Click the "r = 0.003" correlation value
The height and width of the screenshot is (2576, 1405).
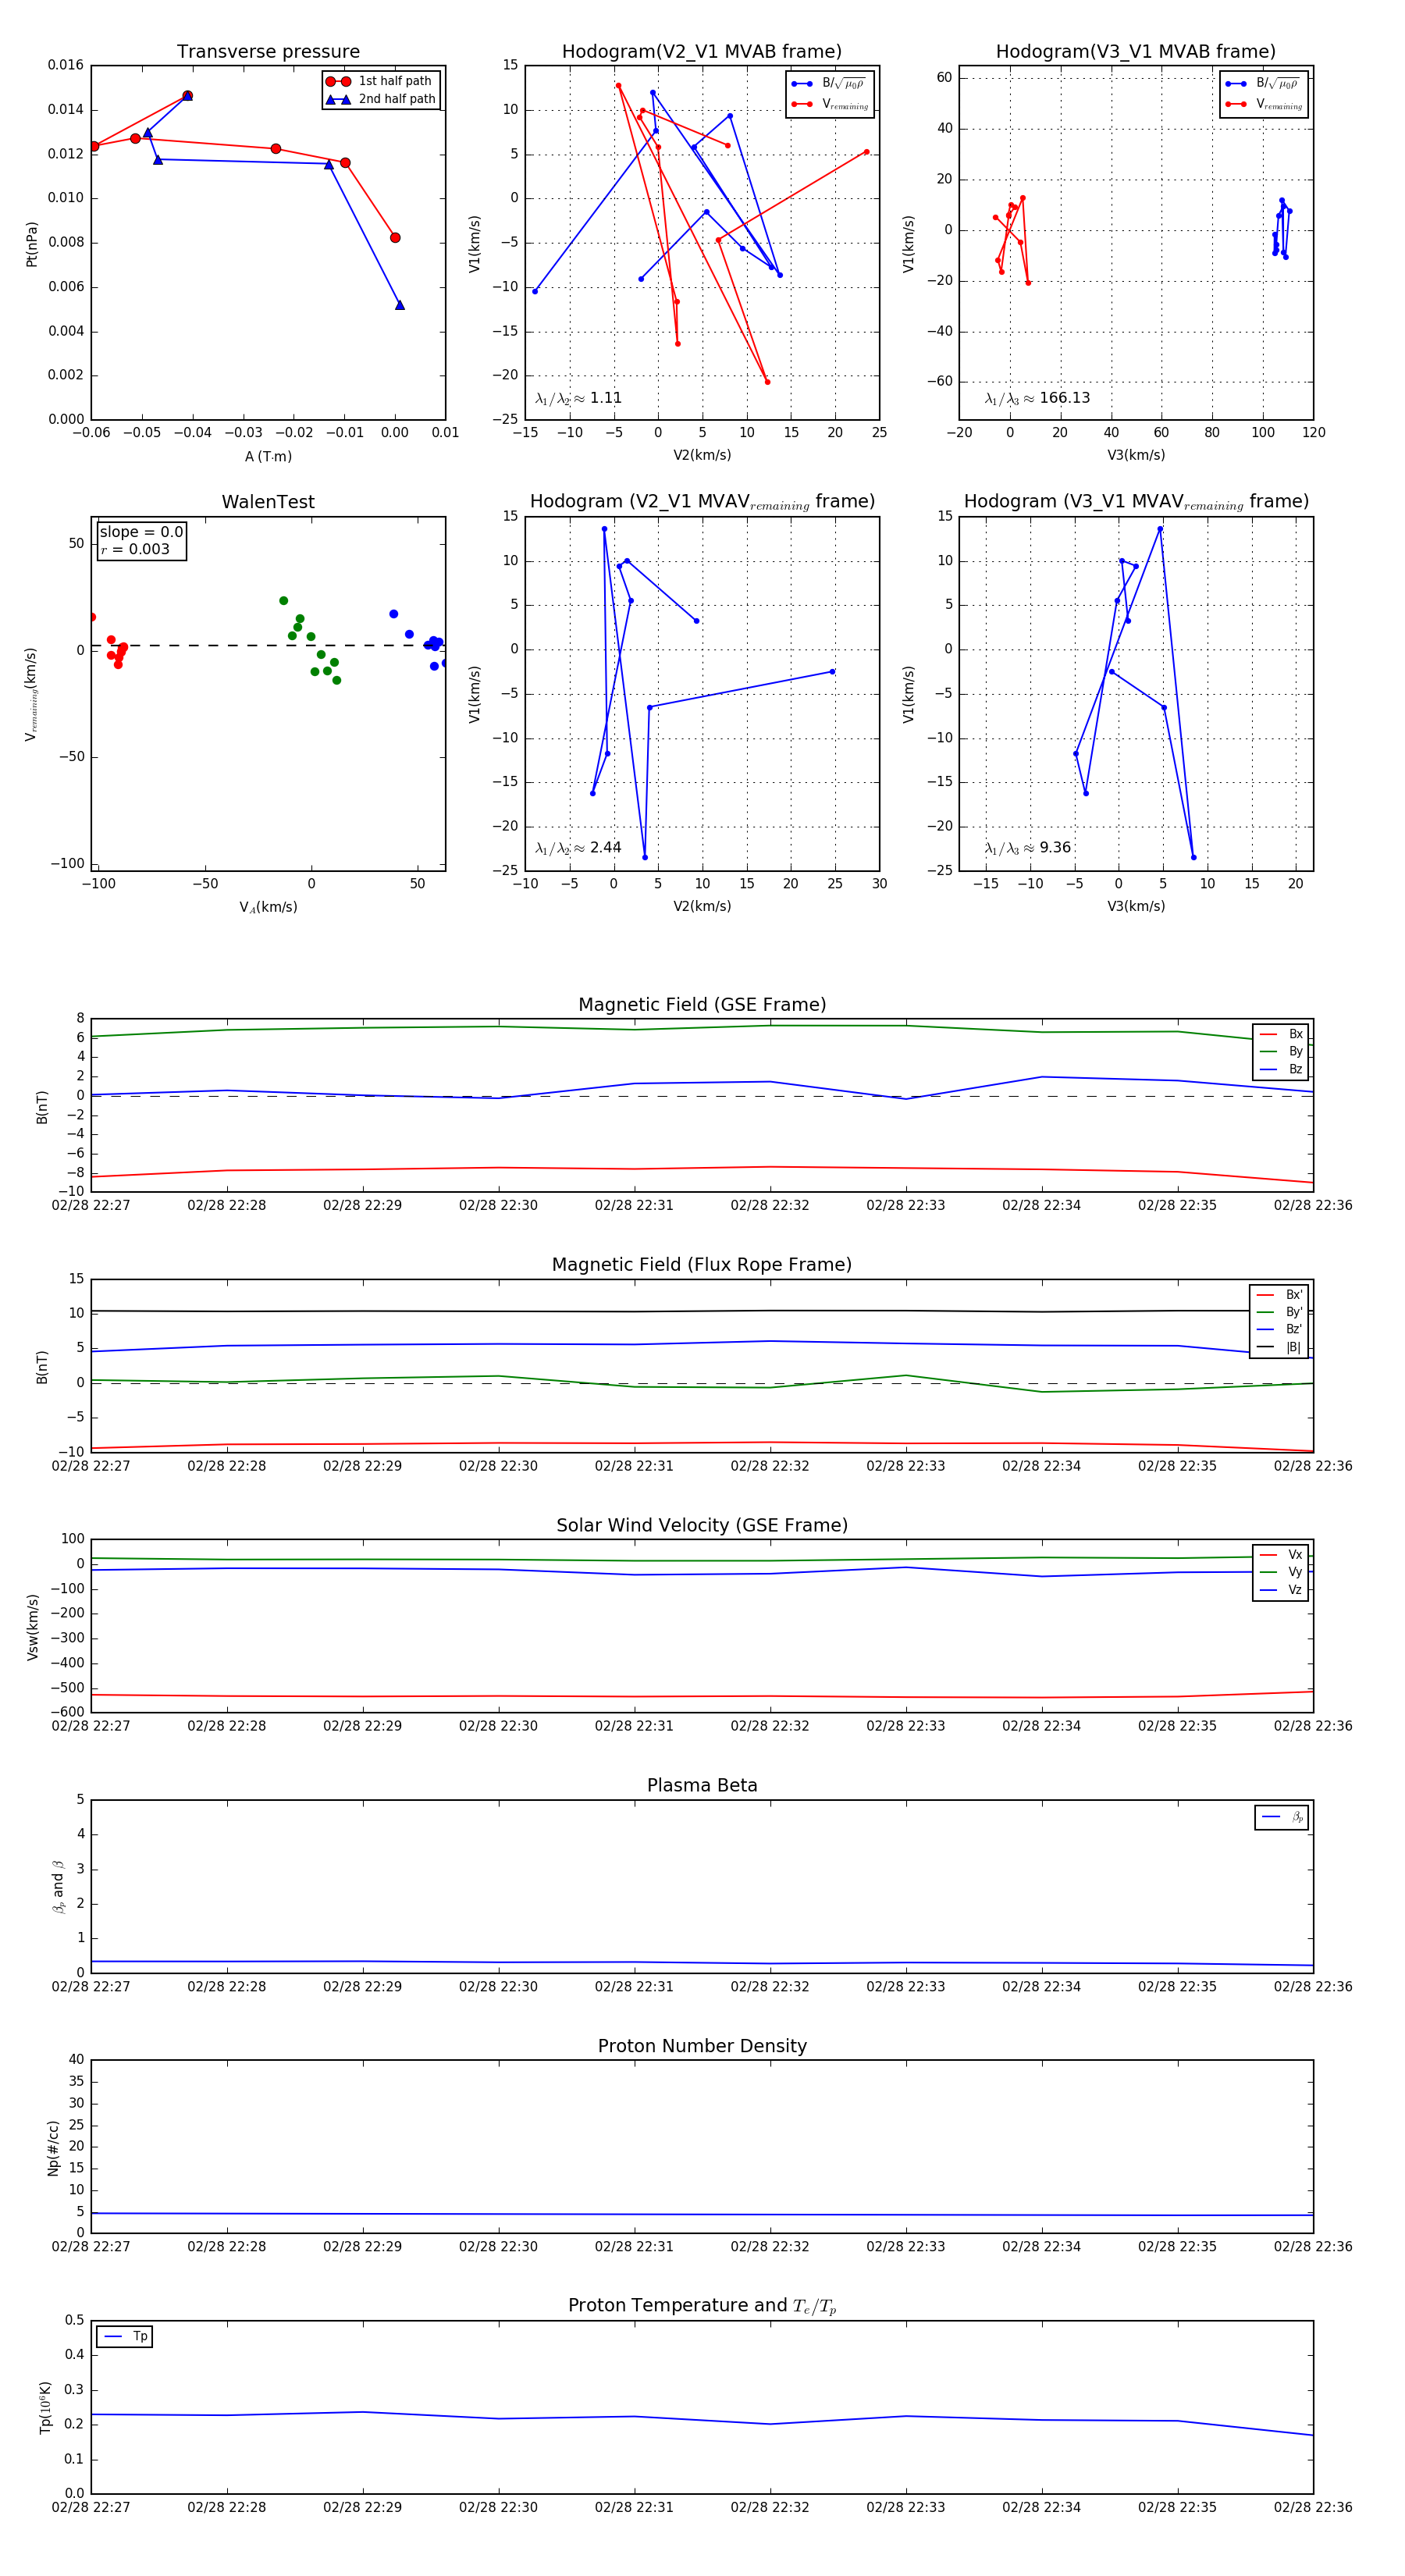[135, 549]
